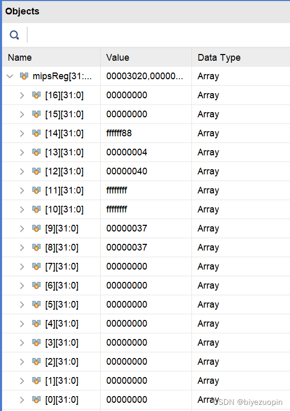Click value 00000004 of register 13
This screenshot has width=290, height=411.
click(x=127, y=152)
